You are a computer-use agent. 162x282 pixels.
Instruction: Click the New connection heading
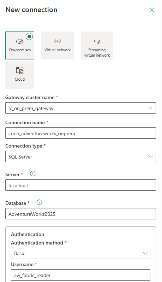pos(31,10)
